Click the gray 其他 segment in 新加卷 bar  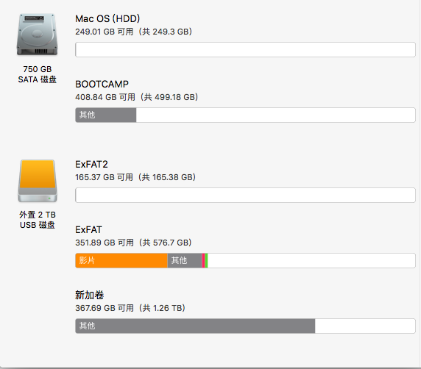click(x=195, y=326)
